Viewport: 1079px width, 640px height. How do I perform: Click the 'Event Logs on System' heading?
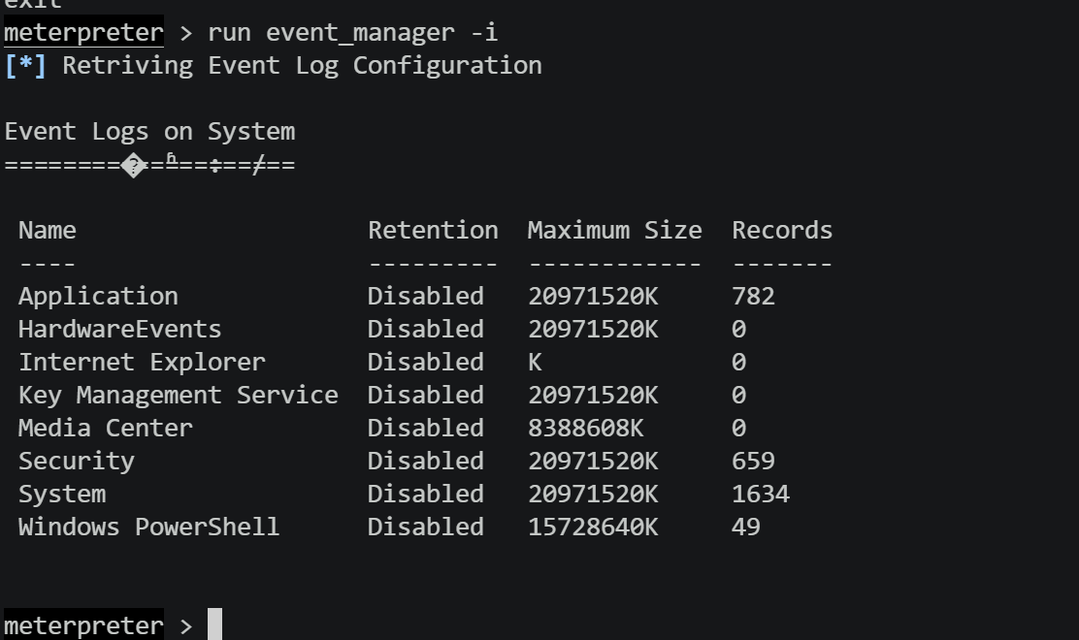coord(150,132)
